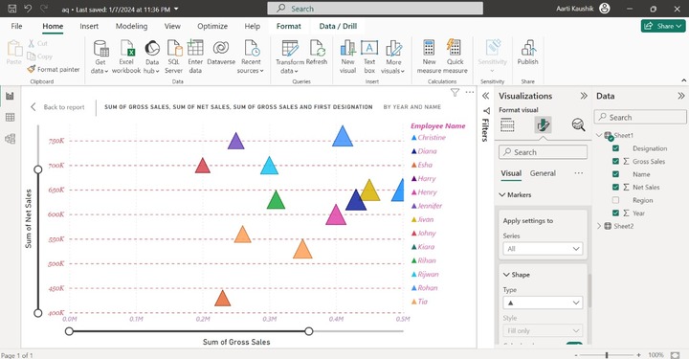Click Back to report

57,107
